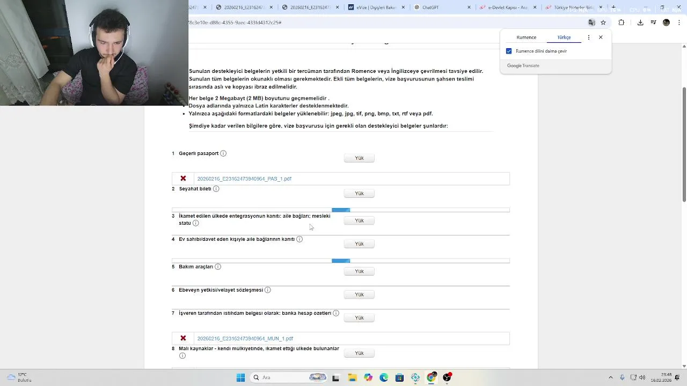Viewport: 687px width, 386px height.
Task: Open the browser extensions puzzle icon
Action: coord(622,23)
